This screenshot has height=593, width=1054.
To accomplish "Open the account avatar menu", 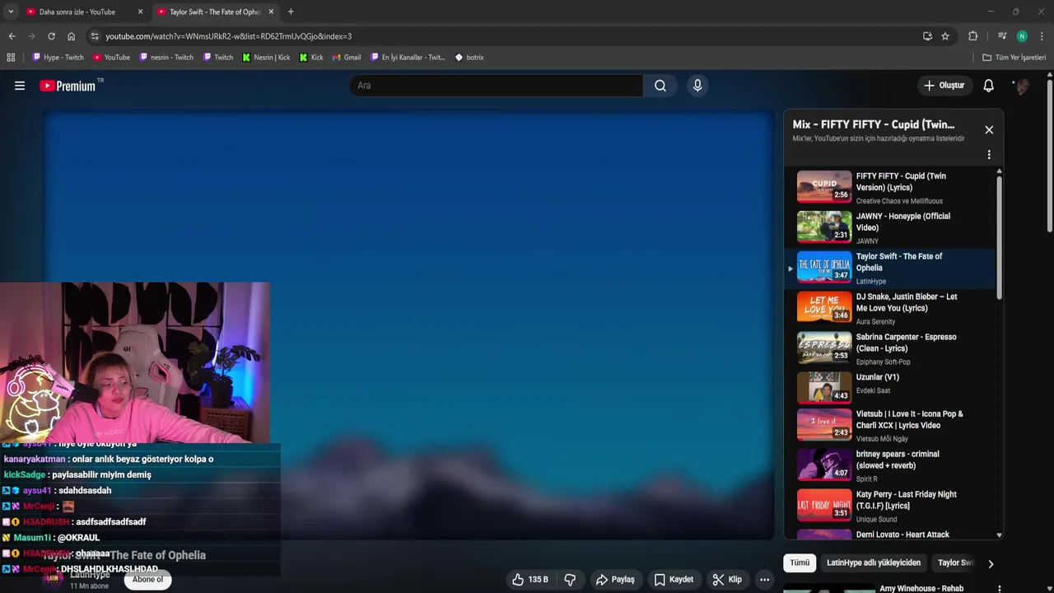I will 1021,86.
